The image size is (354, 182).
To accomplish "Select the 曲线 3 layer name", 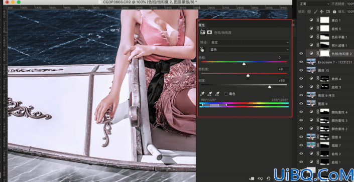I will (x=336, y=87).
